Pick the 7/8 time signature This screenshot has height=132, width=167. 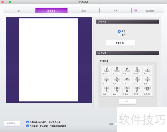click(127, 91)
